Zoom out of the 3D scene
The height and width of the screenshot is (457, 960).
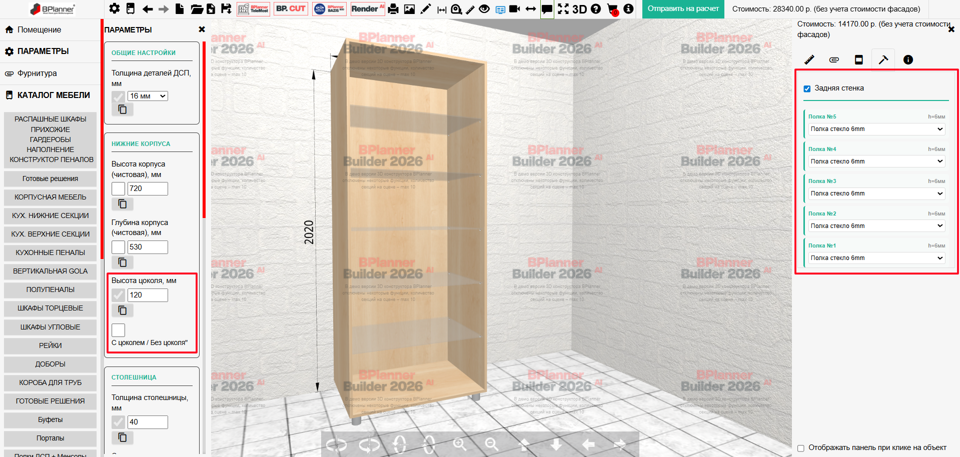coord(491,444)
